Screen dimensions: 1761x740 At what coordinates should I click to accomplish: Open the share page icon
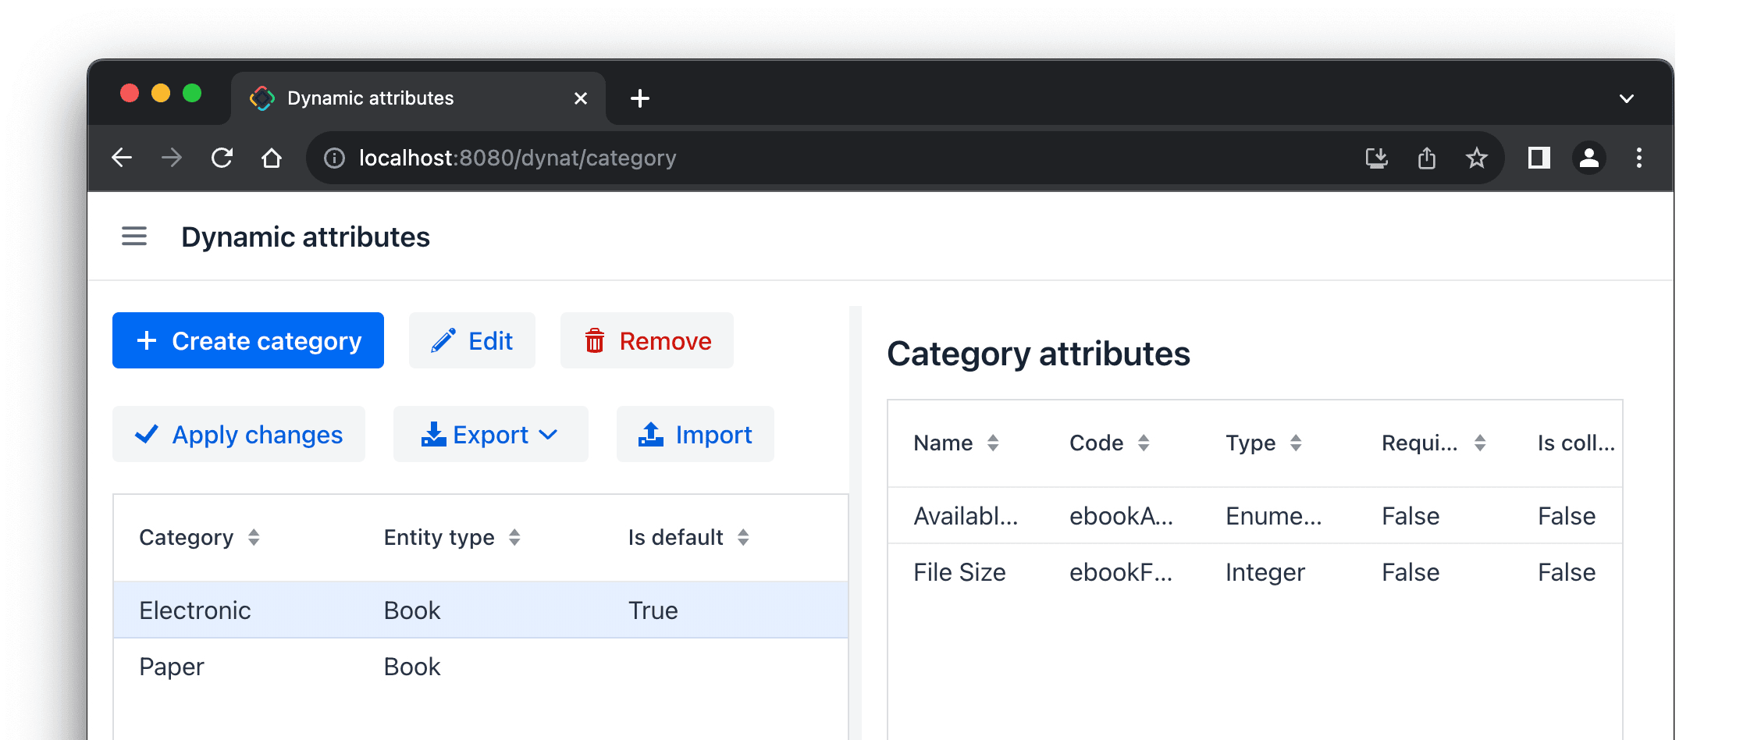coord(1426,158)
